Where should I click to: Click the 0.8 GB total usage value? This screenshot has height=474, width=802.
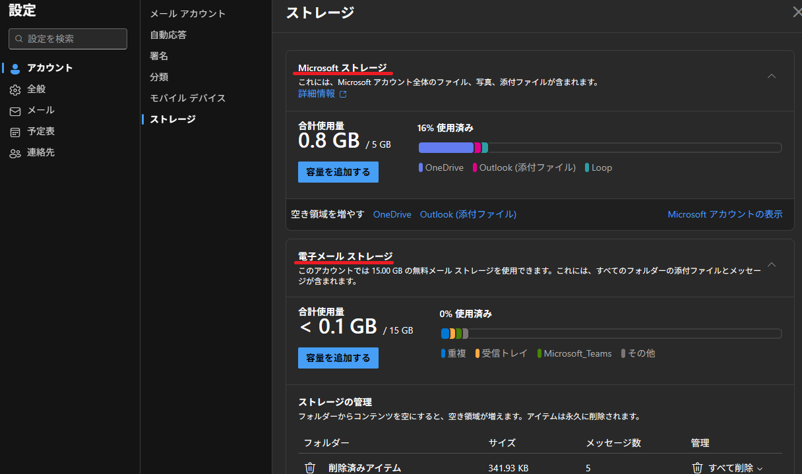click(x=329, y=140)
